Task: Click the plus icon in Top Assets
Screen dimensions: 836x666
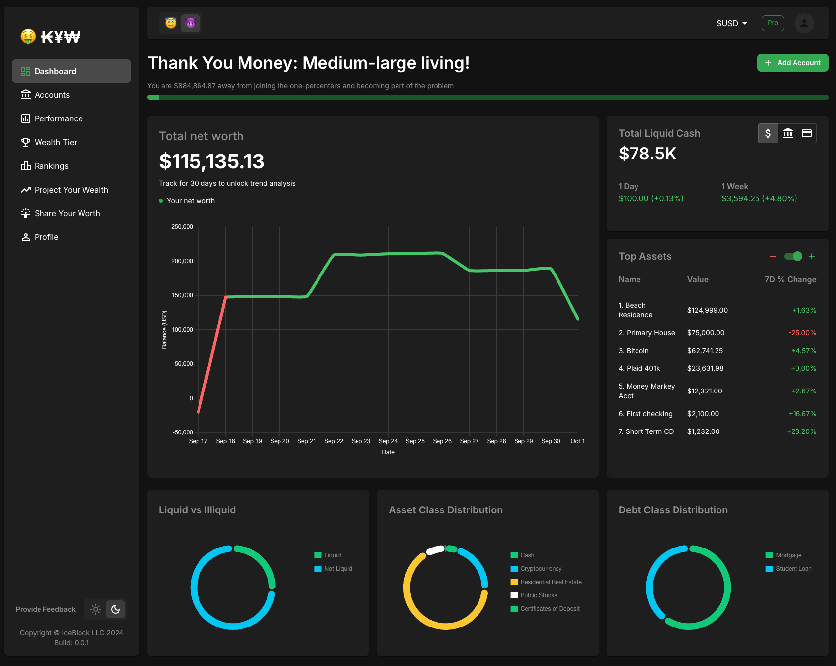Action: tap(812, 256)
